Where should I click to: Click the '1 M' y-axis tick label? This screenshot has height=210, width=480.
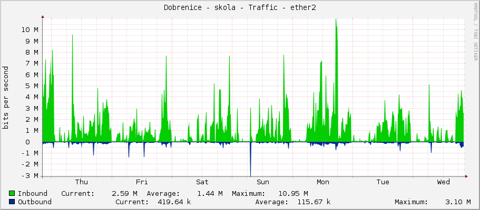point(32,130)
